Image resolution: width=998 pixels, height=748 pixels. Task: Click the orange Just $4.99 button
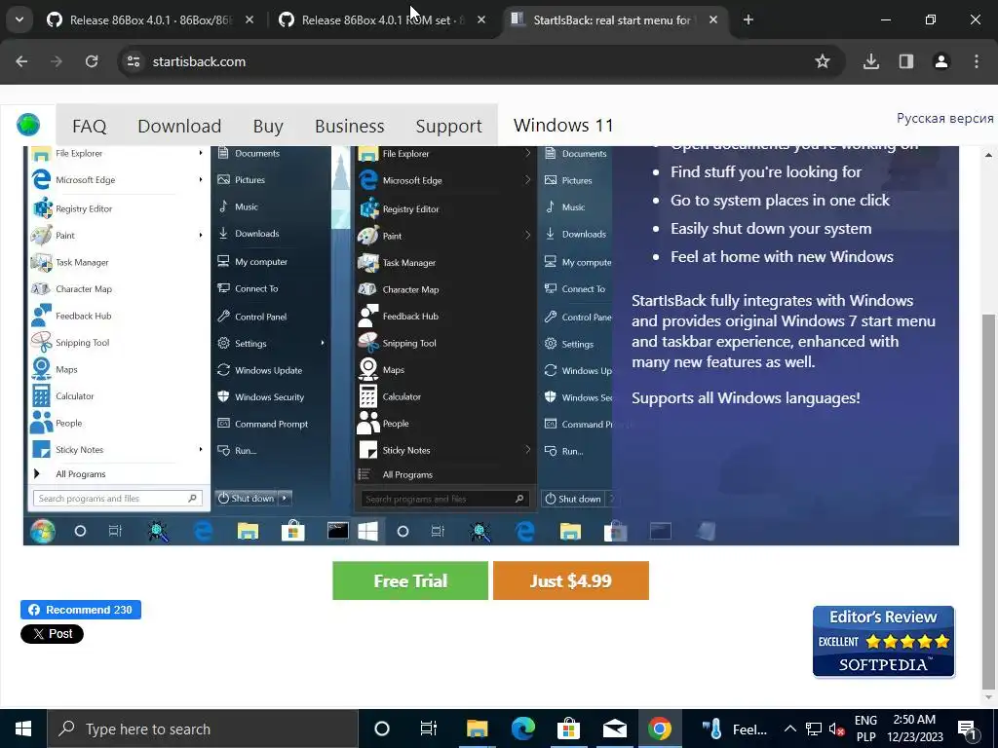571,580
